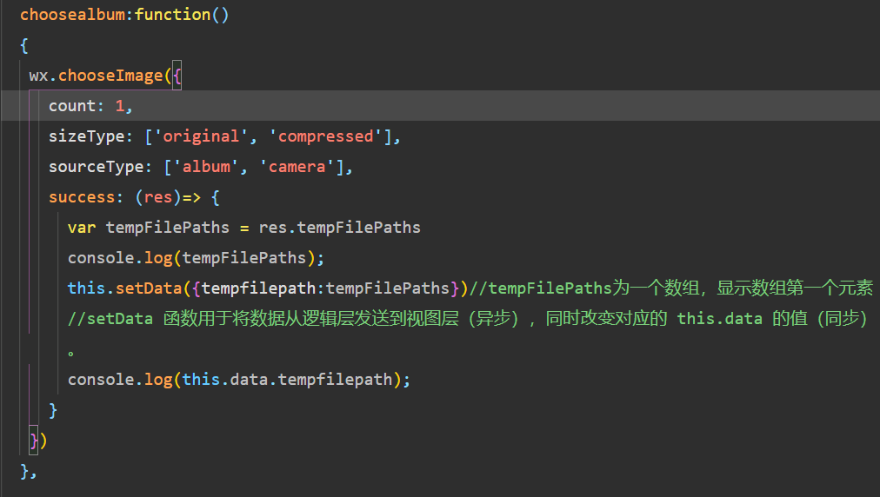The image size is (880, 497).
Task: Click 'res.tempFilePaths' expression
Action: 339,227
